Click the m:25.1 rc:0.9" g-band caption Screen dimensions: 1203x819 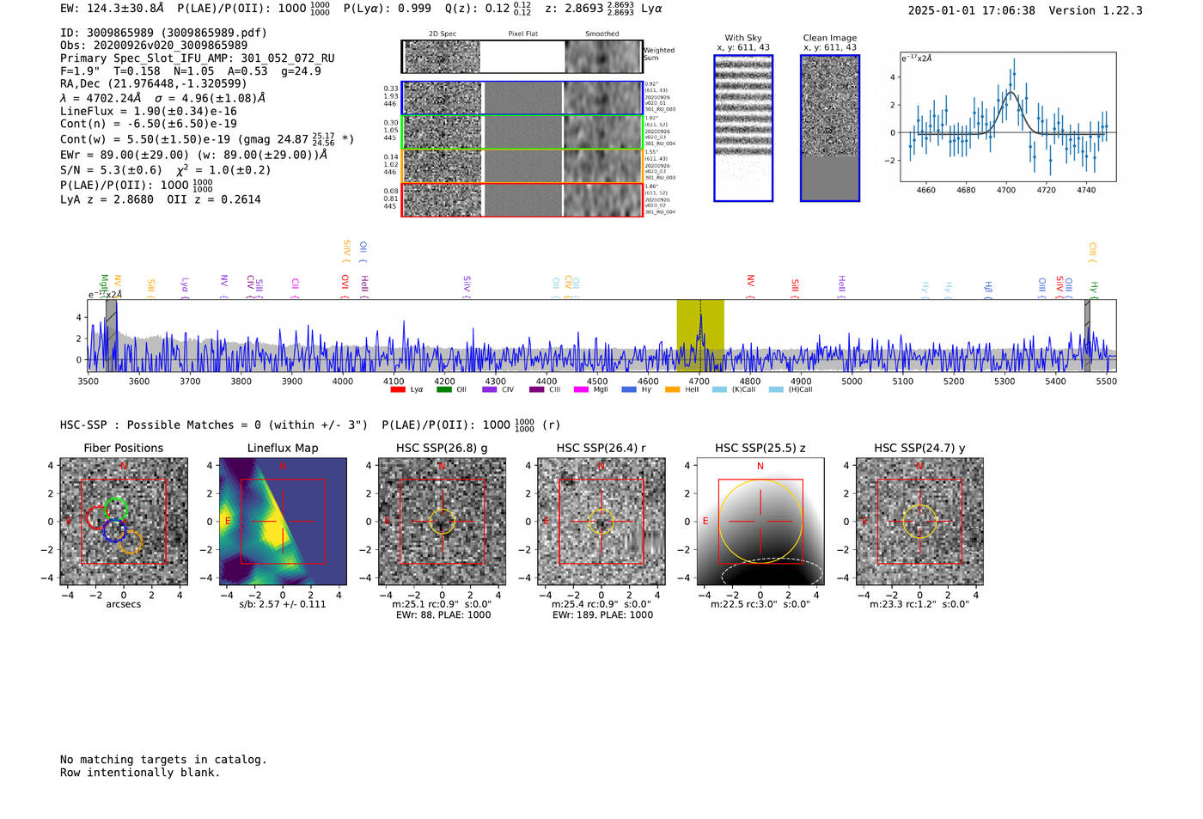pos(442,604)
